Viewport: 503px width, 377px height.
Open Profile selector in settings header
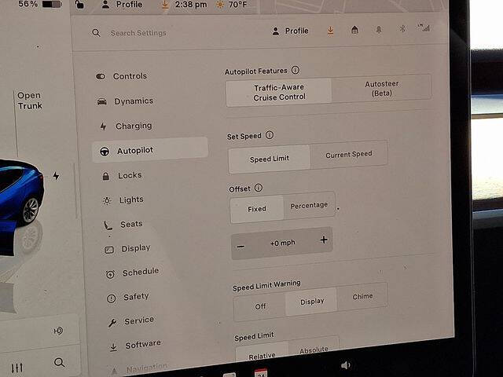[290, 31]
